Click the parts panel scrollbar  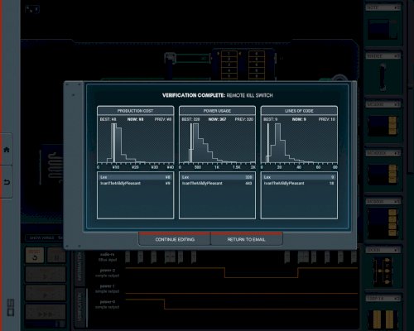[411, 87]
